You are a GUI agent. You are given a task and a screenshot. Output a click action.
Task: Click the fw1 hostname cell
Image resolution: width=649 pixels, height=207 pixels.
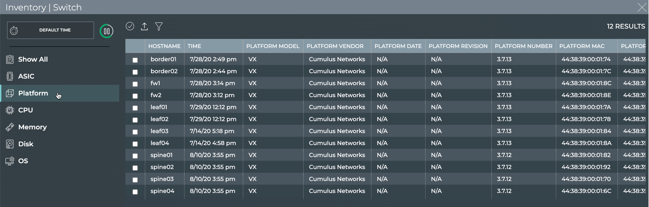coord(156,83)
